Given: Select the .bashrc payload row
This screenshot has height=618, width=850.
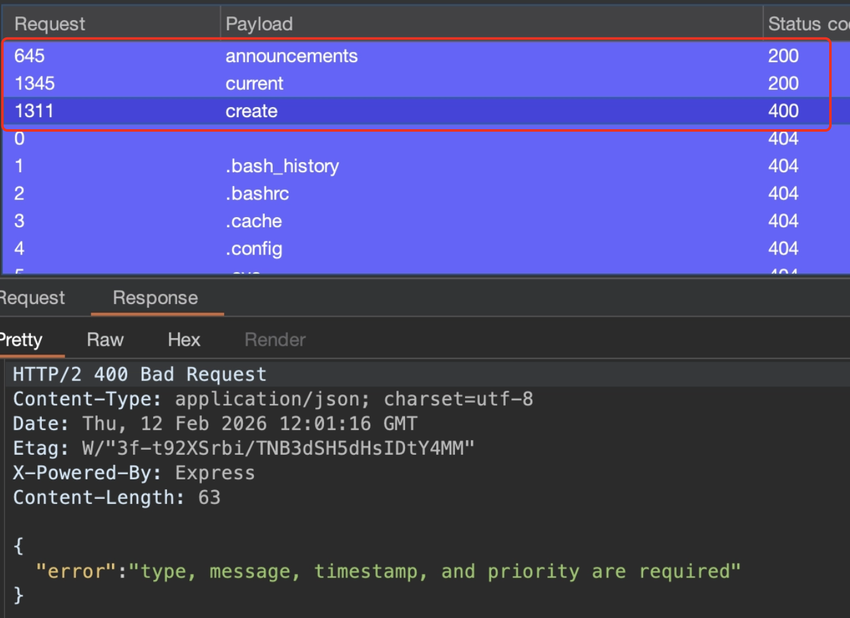Looking at the screenshot, I should 257,194.
